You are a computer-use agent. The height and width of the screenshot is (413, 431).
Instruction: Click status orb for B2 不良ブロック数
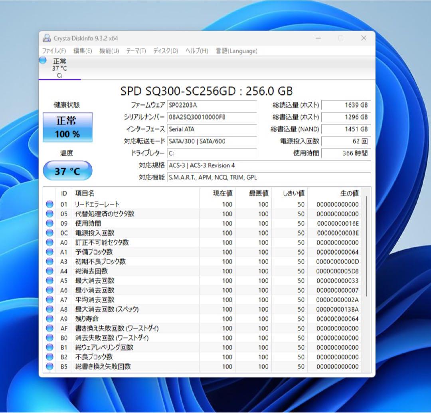(x=50, y=357)
